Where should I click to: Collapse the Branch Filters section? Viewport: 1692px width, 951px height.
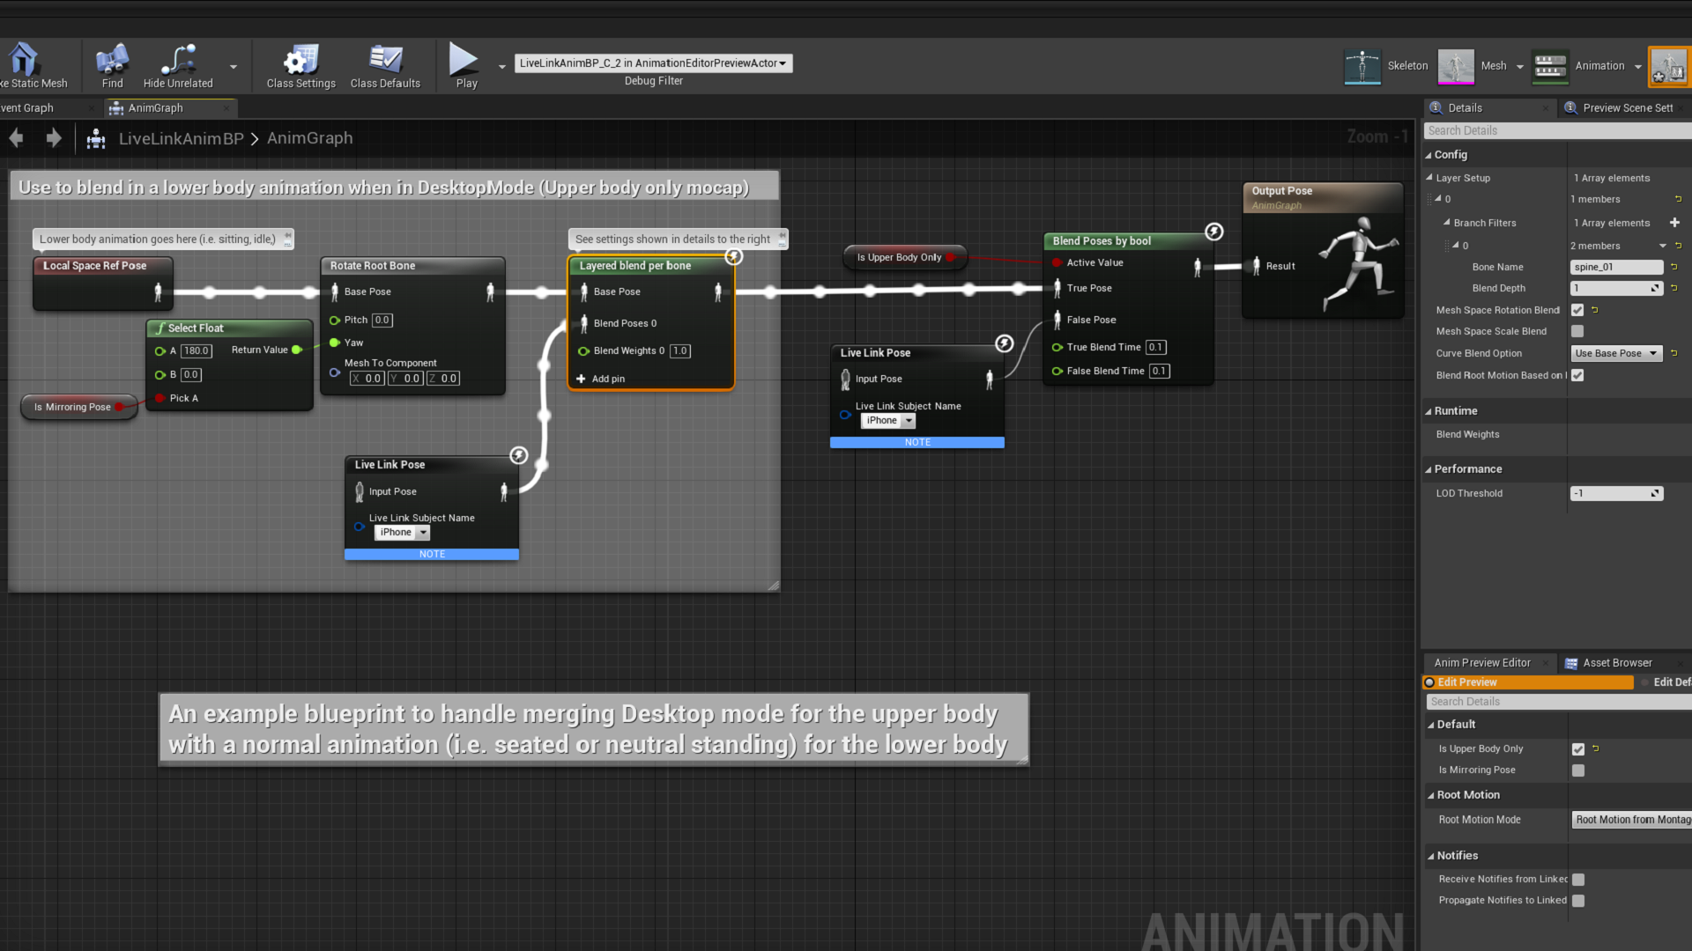(x=1447, y=222)
